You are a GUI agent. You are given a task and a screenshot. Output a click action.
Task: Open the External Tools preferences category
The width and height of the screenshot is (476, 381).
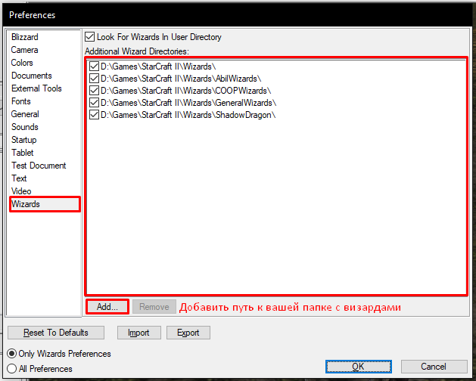click(x=36, y=88)
